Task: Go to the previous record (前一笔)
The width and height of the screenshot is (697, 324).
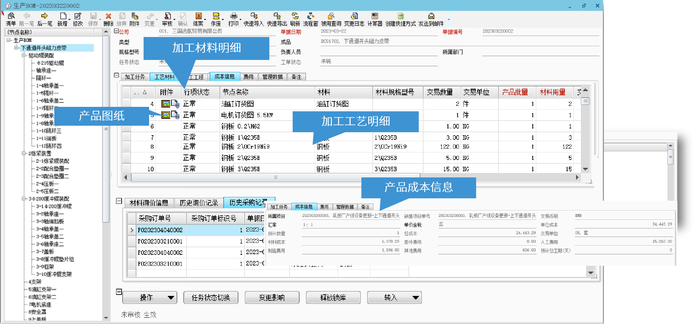Action: tap(27, 16)
